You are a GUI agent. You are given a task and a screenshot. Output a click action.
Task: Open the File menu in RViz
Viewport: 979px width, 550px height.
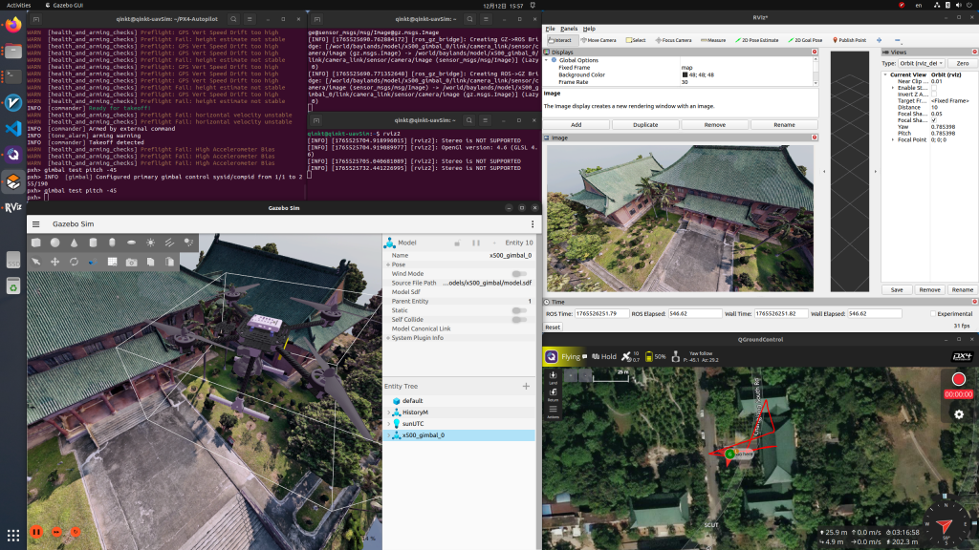551,29
